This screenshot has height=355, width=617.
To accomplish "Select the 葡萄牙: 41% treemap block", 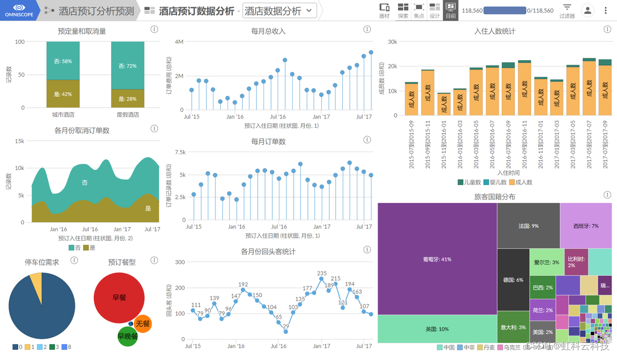I will (x=437, y=259).
